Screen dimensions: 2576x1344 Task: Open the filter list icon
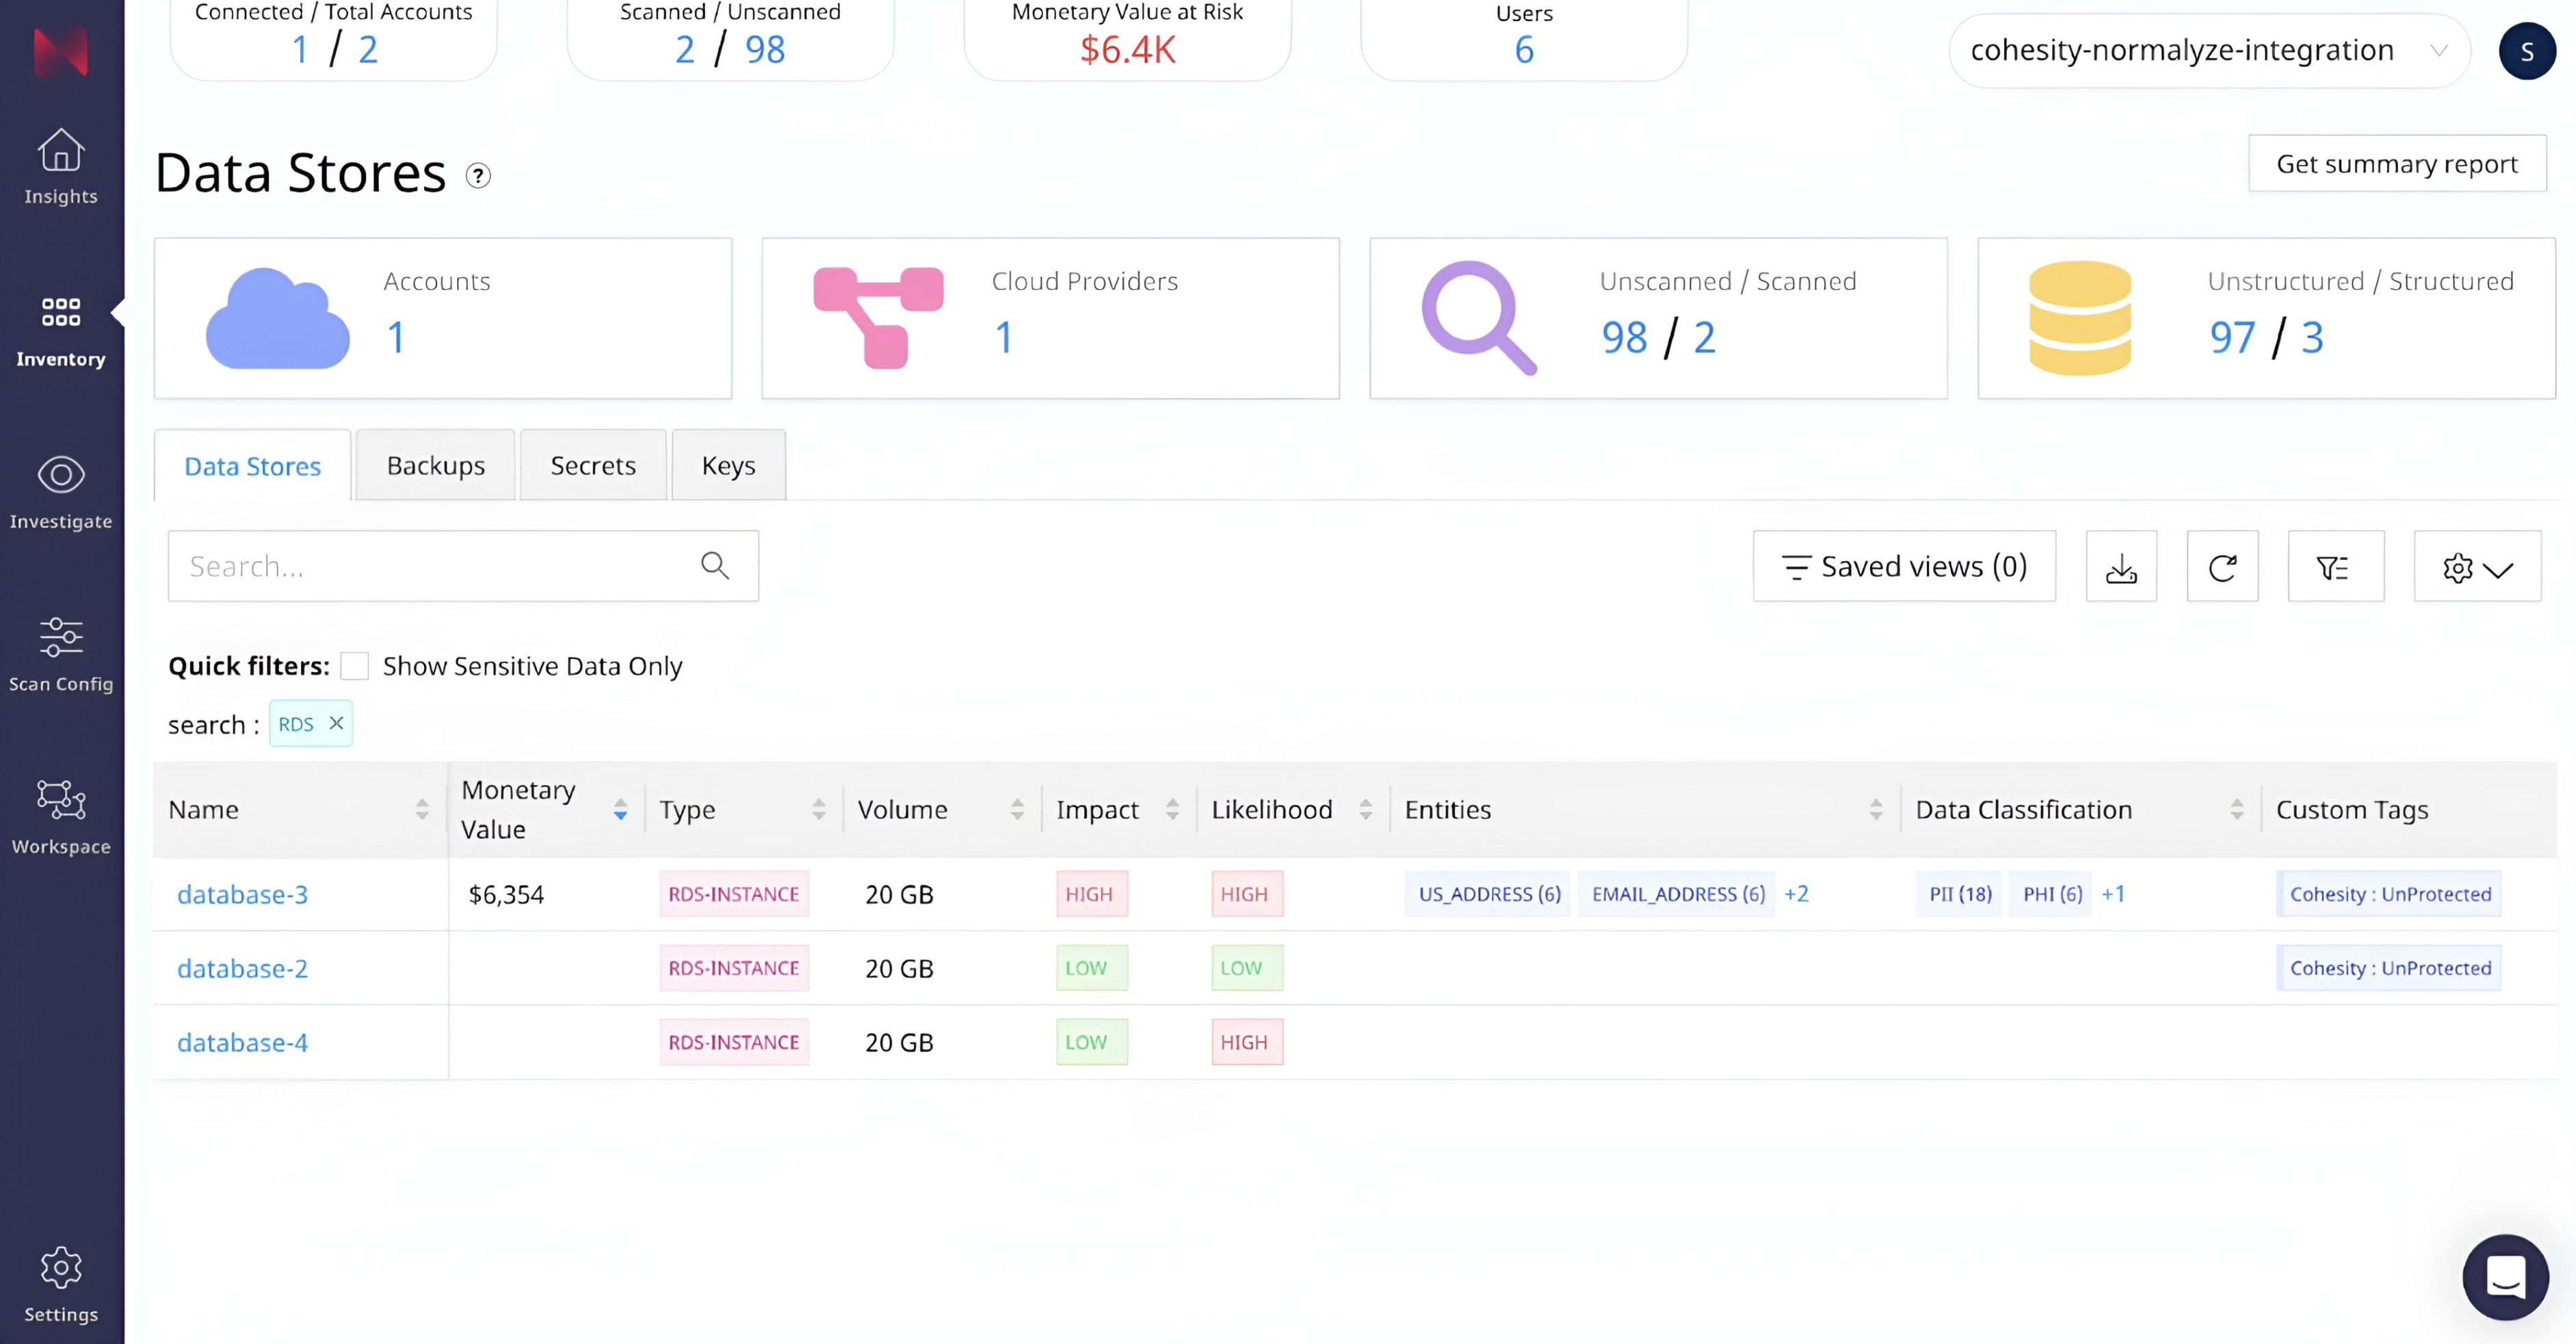[2335, 567]
